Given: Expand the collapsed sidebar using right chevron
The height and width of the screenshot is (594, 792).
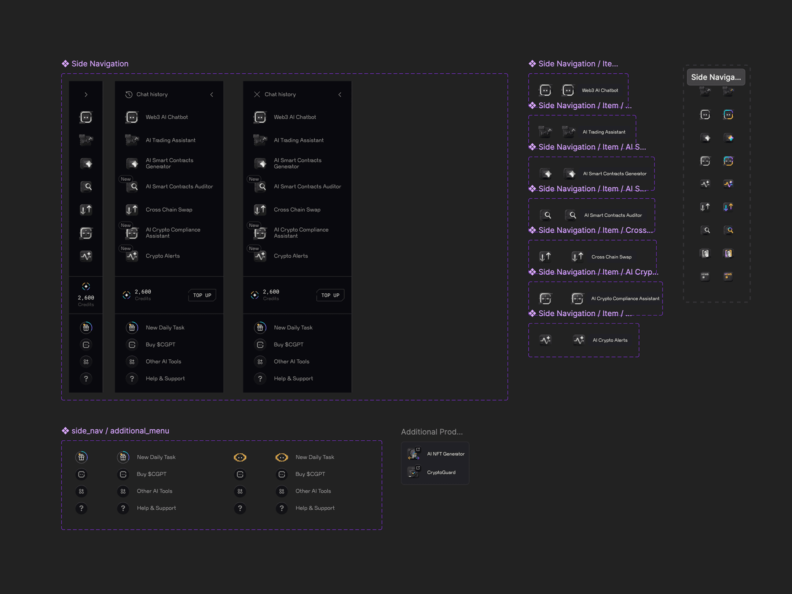Looking at the screenshot, I should pos(86,95).
